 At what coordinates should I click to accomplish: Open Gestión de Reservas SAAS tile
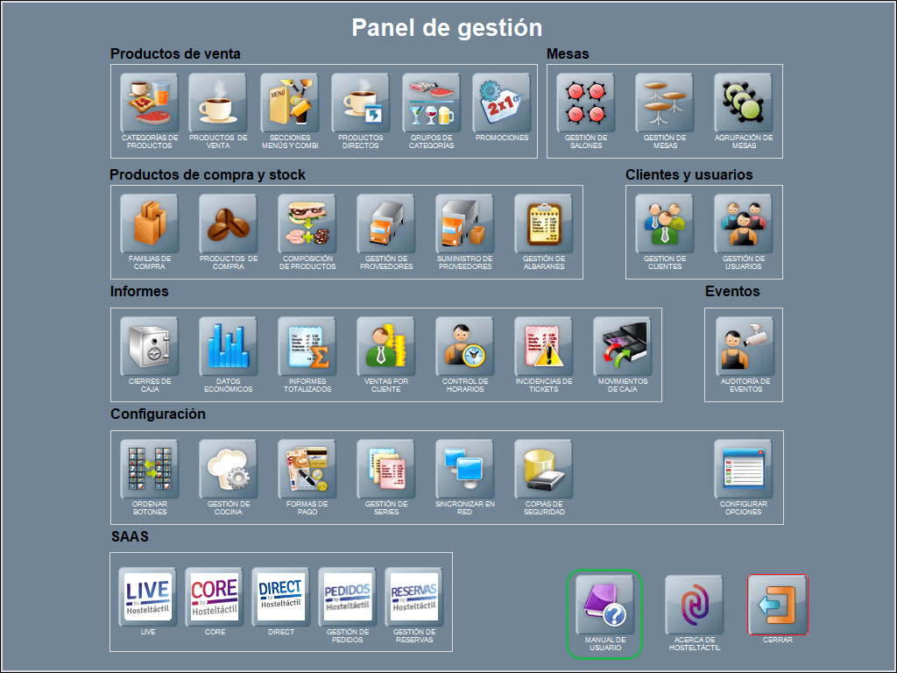point(413,598)
